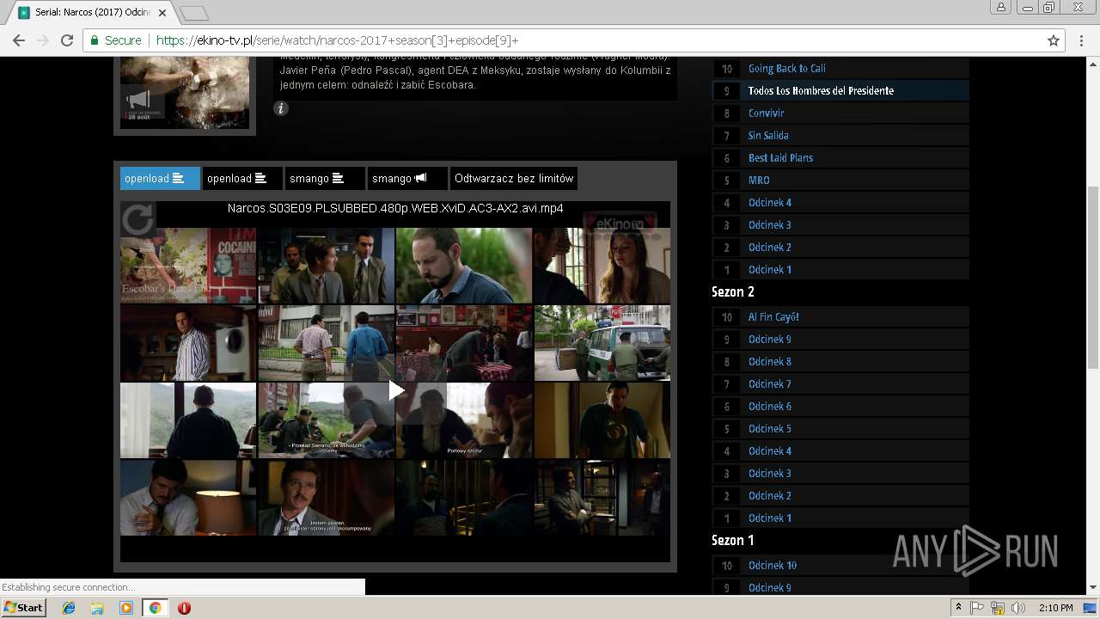The width and height of the screenshot is (1100, 619).
Task: Open a new browser tab
Action: coord(194,13)
